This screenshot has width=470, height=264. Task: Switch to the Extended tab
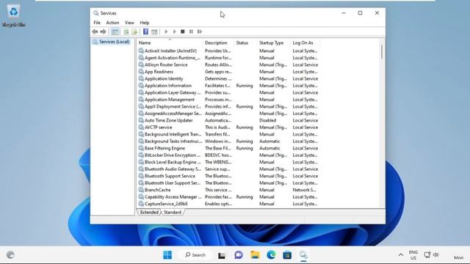coord(149,212)
